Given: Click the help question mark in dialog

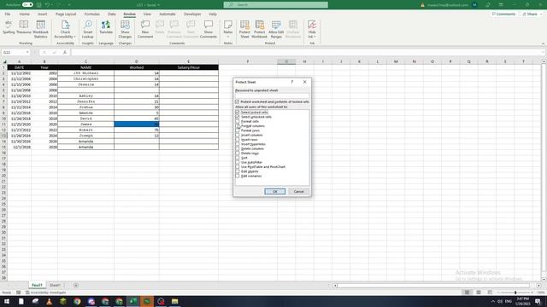Looking at the screenshot, I should pyautogui.click(x=292, y=82).
